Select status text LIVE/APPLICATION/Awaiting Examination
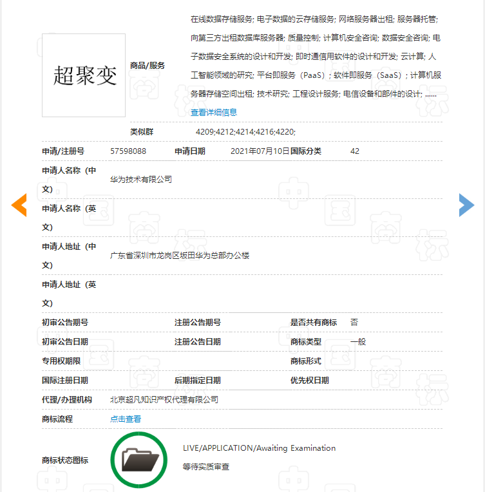485x492 pixels. coord(260,448)
